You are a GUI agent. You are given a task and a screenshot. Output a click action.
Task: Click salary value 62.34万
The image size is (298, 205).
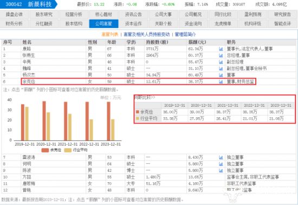pyautogui.click(x=196, y=49)
